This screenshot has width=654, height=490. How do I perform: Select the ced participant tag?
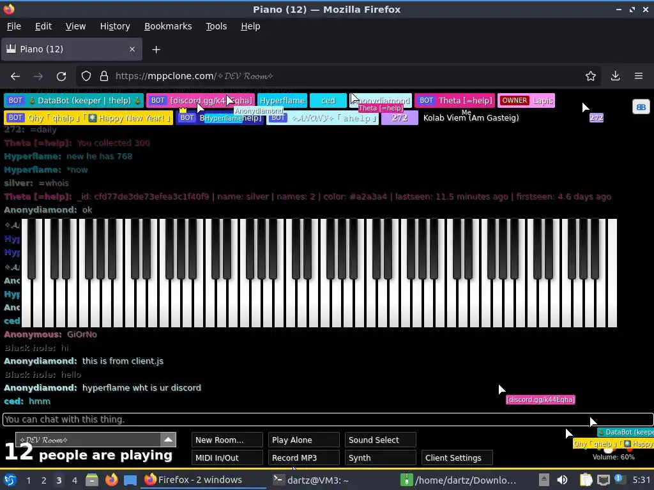(x=328, y=100)
